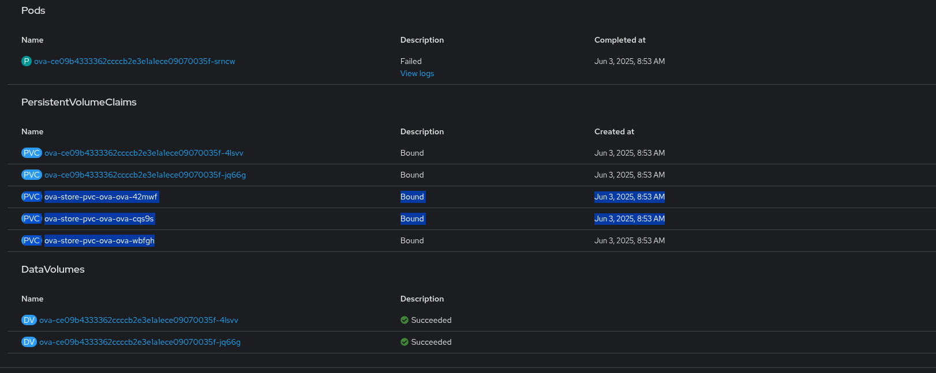Open View logs for the failed pod

(417, 73)
